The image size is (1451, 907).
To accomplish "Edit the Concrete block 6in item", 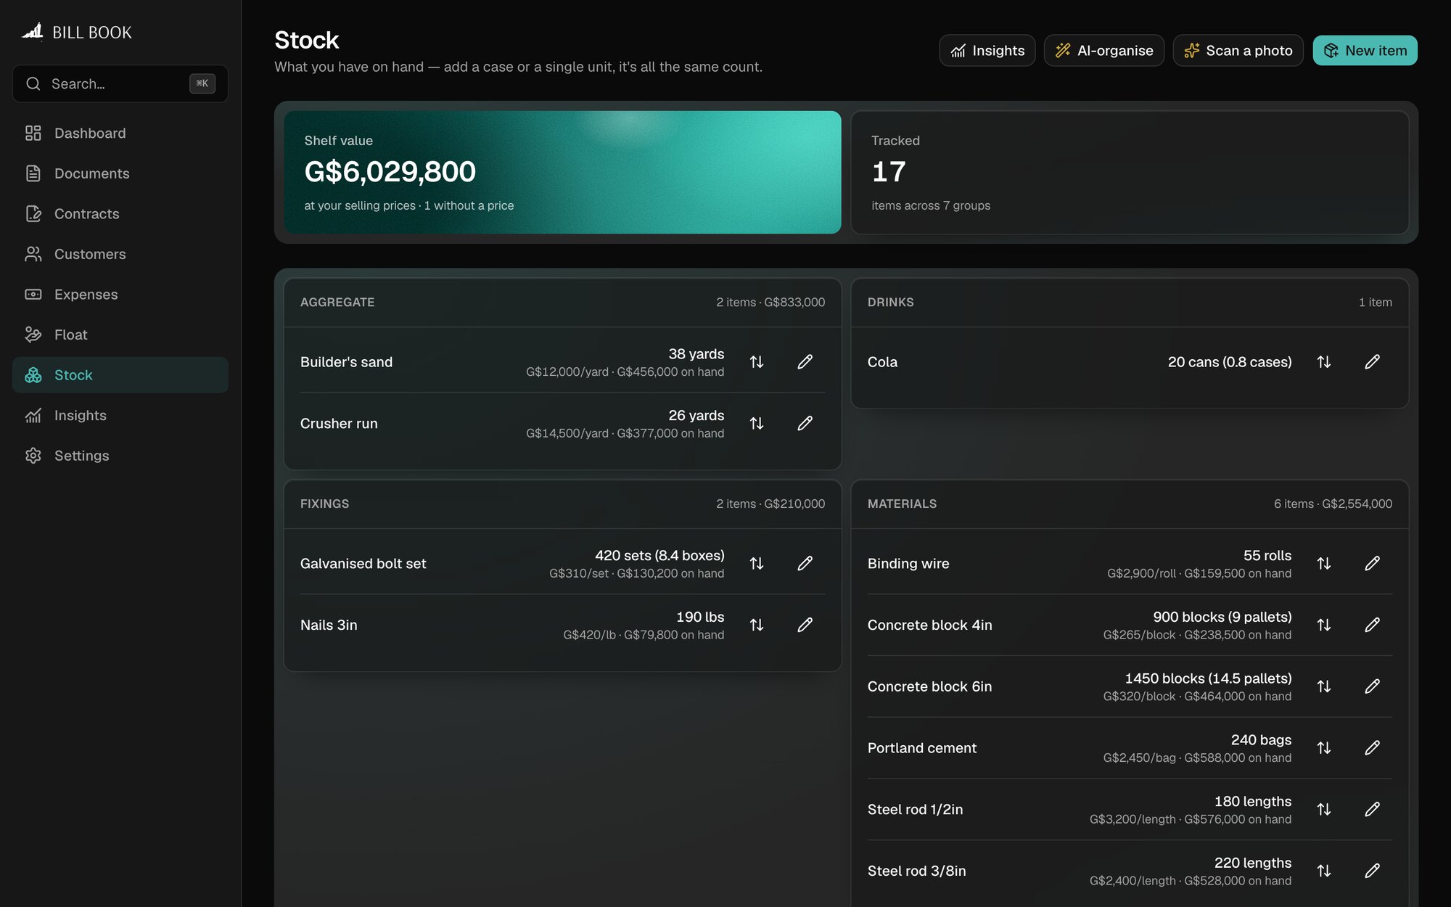I will point(1373,686).
